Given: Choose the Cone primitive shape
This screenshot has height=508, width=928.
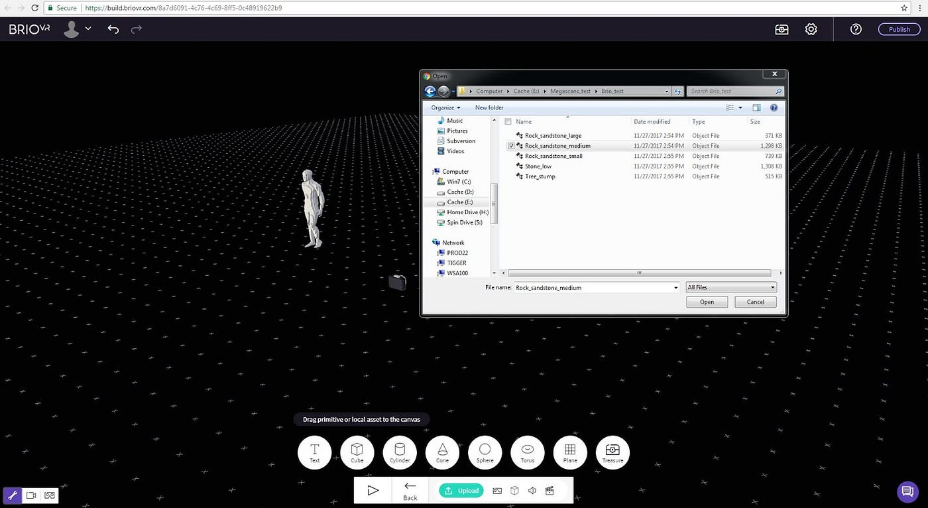Looking at the screenshot, I should pos(442,452).
